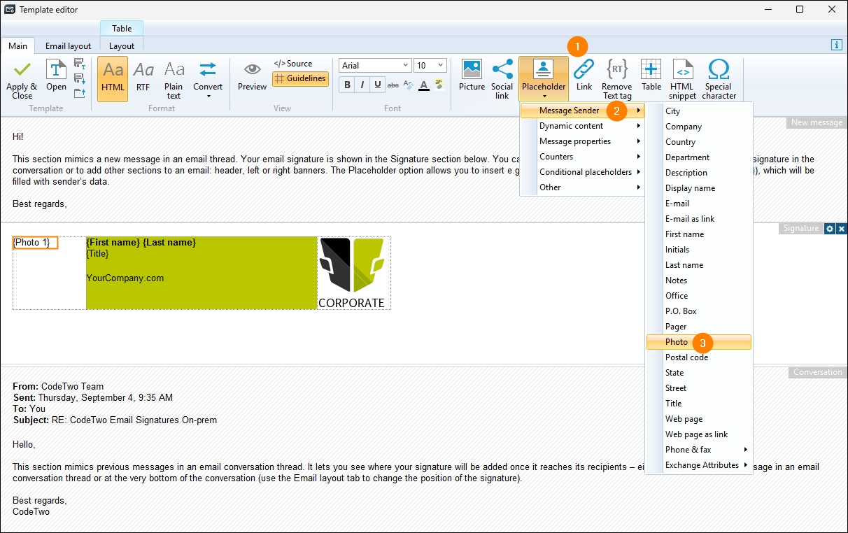Open the font size dropdown
This screenshot has width=848, height=533.
click(x=430, y=66)
